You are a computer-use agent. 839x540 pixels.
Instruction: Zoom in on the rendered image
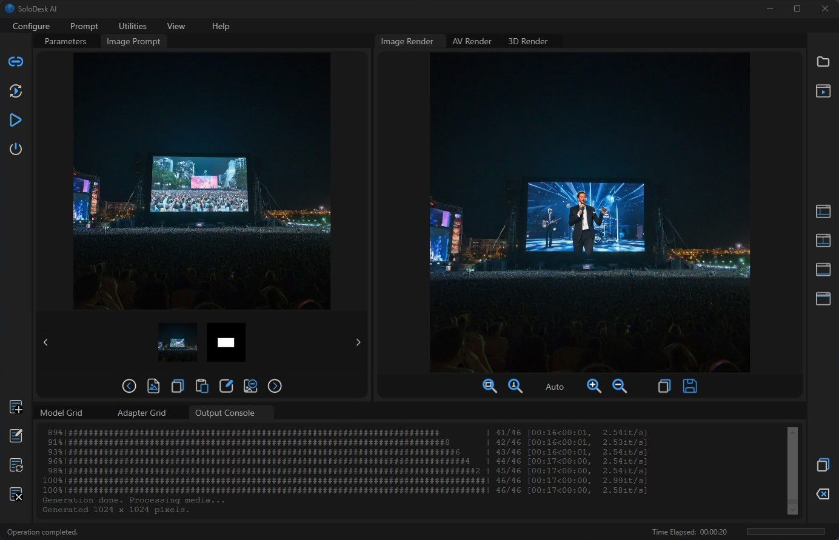pyautogui.click(x=594, y=386)
